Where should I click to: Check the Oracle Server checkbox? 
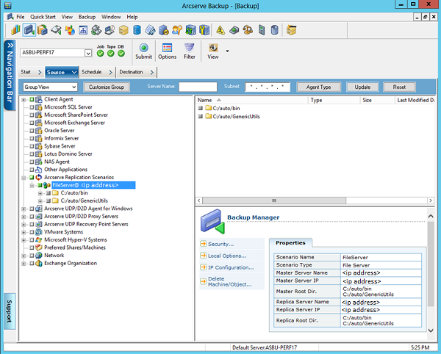click(32, 131)
